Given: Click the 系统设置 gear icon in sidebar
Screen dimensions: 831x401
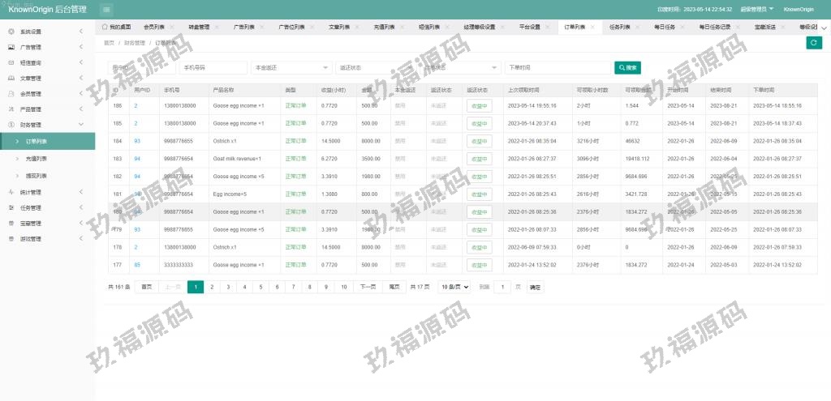Looking at the screenshot, I should point(11,32).
